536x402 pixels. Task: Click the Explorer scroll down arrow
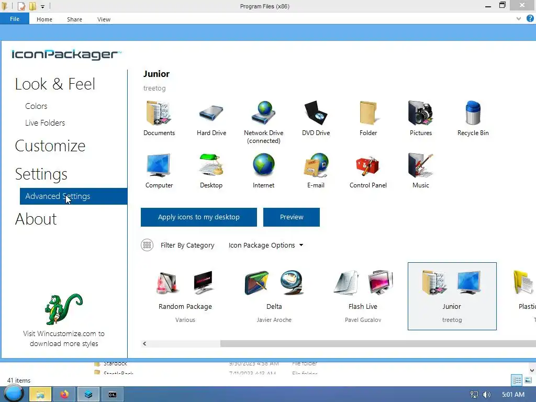point(532,370)
